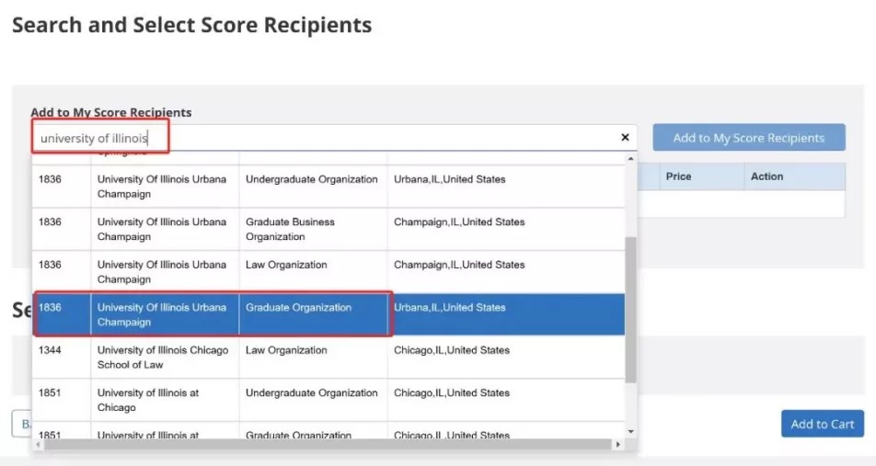Click the partially hidden Back button
Screen dimensions: 876x466
pos(22,424)
